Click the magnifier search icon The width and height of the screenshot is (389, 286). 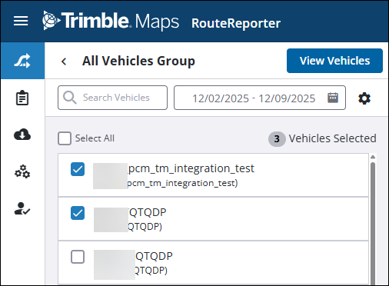point(70,98)
